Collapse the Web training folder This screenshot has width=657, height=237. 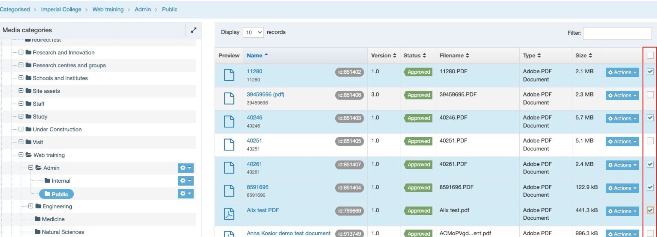tap(21, 155)
